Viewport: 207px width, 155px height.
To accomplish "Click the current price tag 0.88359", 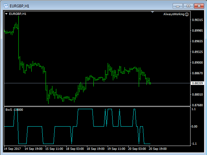I will coord(197,83).
